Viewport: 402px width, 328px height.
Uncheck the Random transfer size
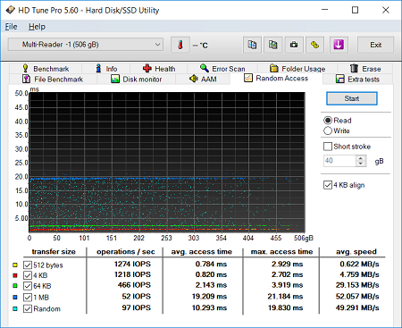pos(28,308)
